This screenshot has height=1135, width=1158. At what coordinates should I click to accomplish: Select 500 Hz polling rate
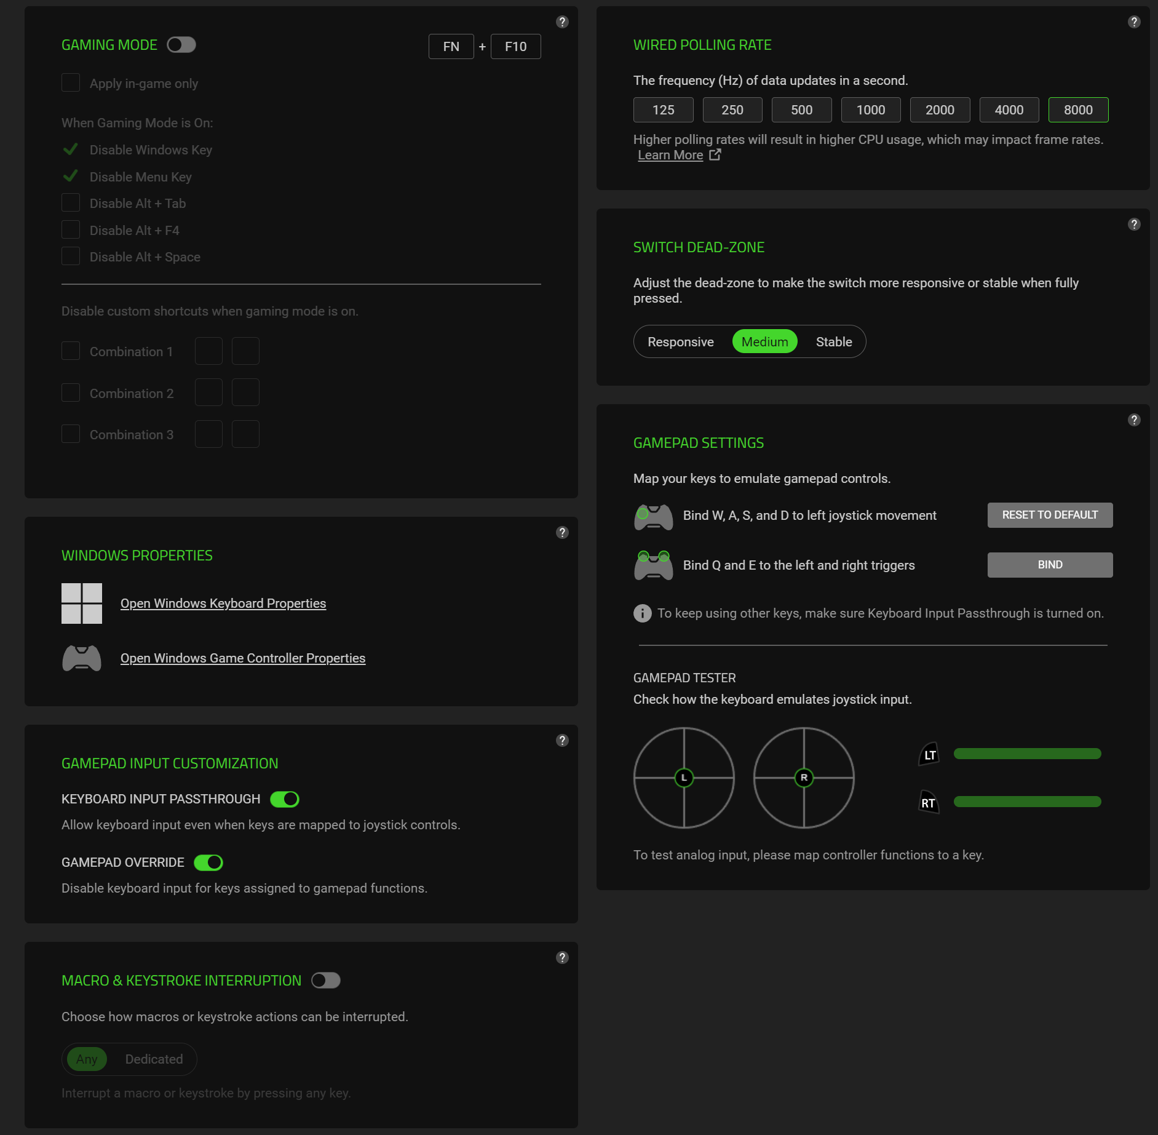pos(802,110)
